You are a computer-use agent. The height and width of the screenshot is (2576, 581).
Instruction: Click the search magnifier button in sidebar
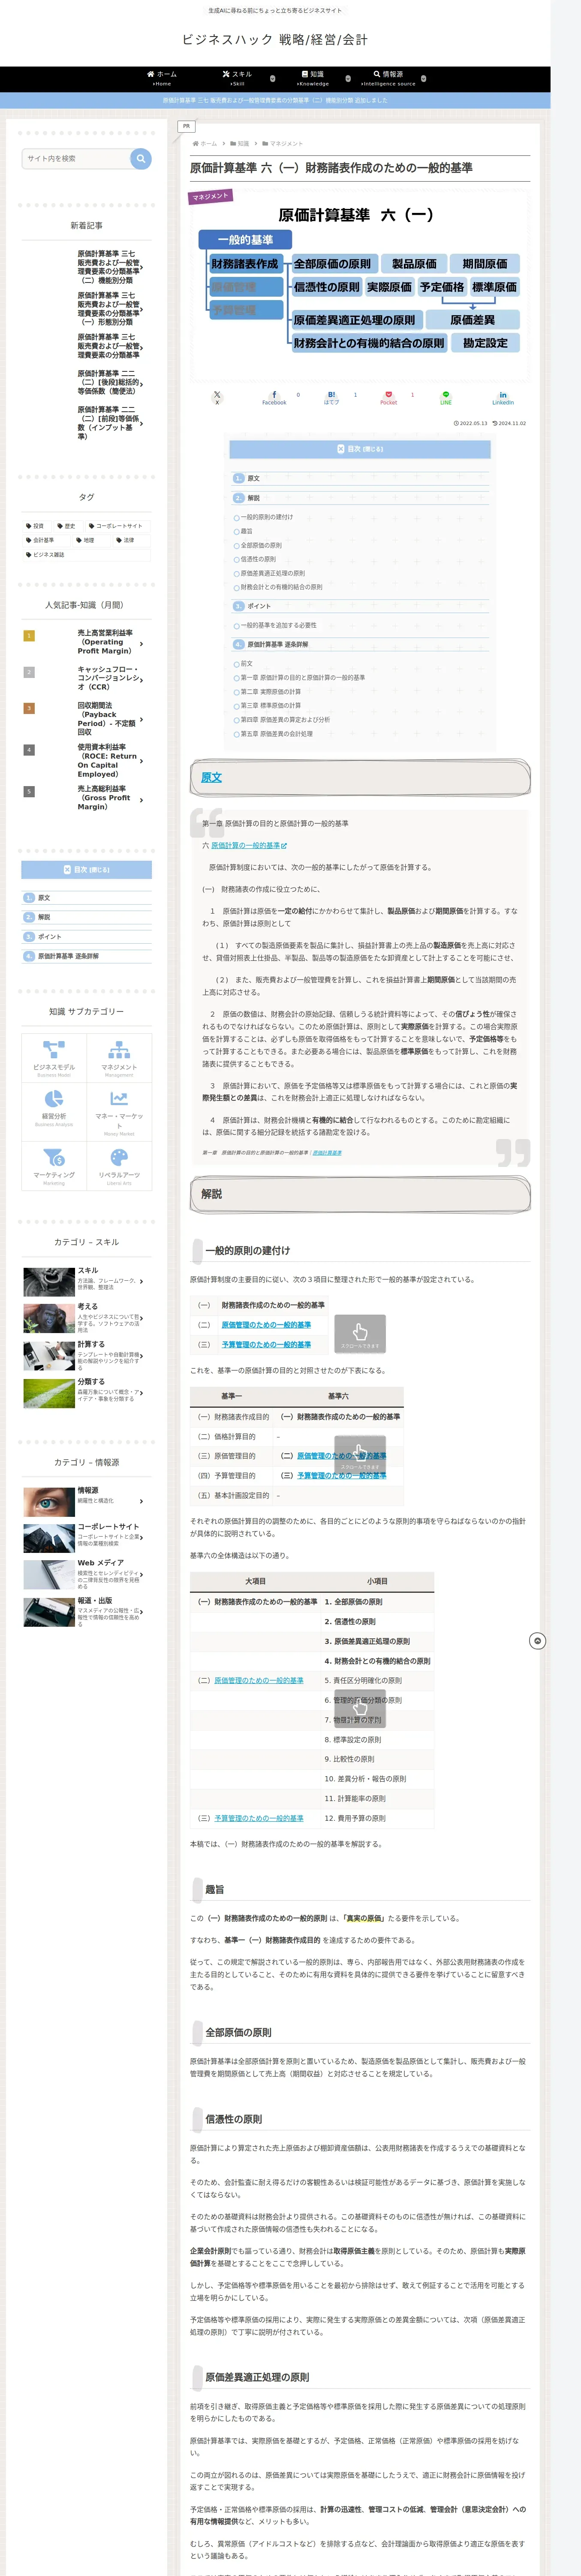(141, 158)
